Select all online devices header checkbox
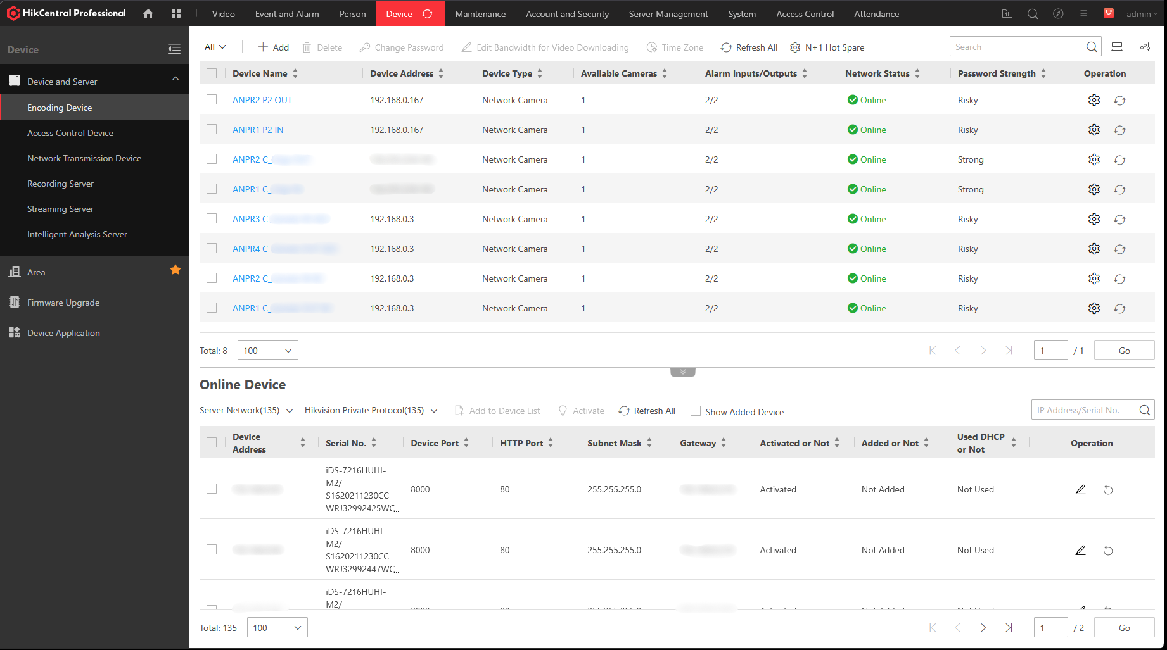The height and width of the screenshot is (650, 1167). point(212,442)
